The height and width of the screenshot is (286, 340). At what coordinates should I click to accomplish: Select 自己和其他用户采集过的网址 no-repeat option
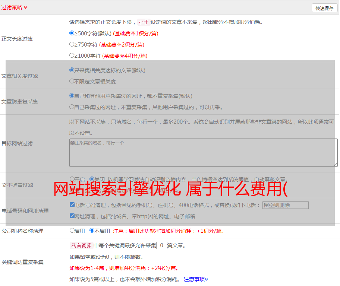[72, 96]
